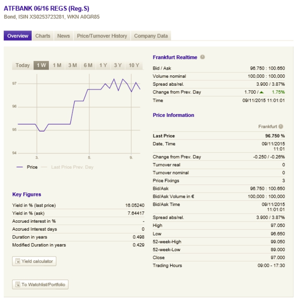Click calculator icon in Yield calculator button
Screen dimensions: 296x301
[x=18, y=261]
